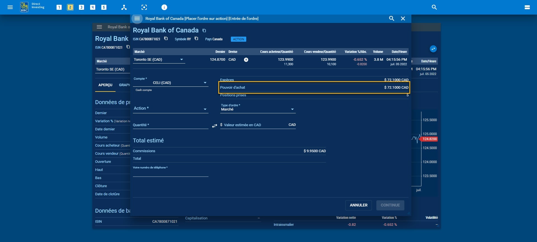This screenshot has height=242, width=537.
Task: Expand the Compte CELI (CAD) dropdown
Action: pyautogui.click(x=171, y=83)
